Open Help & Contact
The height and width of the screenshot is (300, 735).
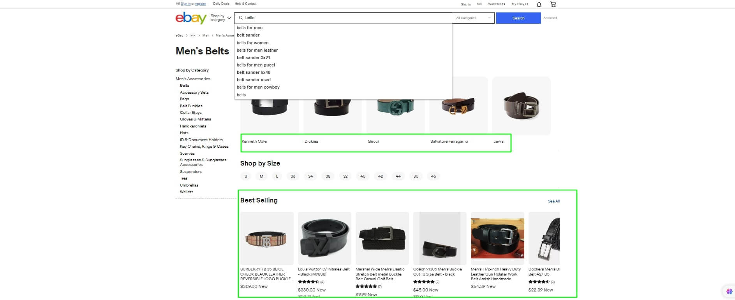[x=245, y=3]
